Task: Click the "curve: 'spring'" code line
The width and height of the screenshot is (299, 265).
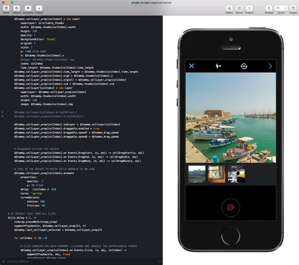Action: pos(32,194)
